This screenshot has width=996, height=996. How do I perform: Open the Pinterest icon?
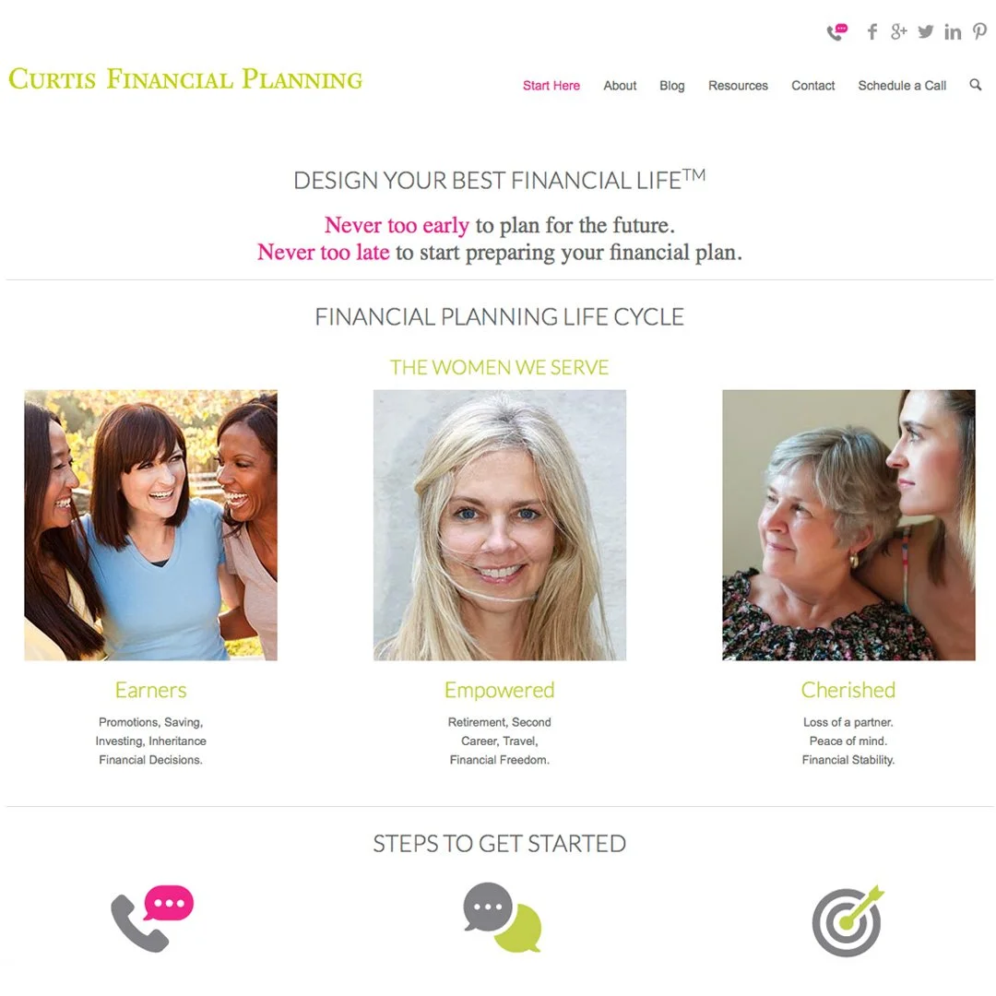click(x=979, y=31)
